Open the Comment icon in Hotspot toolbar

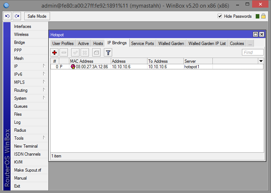tap(96, 53)
